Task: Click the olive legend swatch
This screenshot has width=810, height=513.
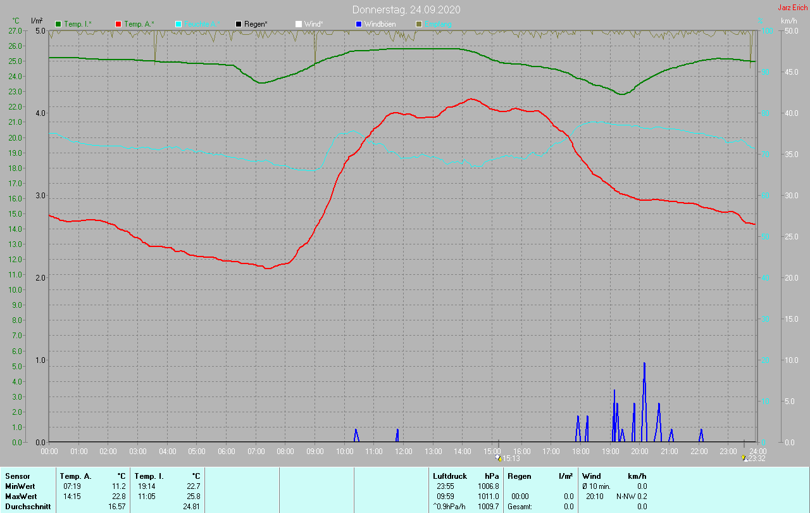Action: pos(418,24)
